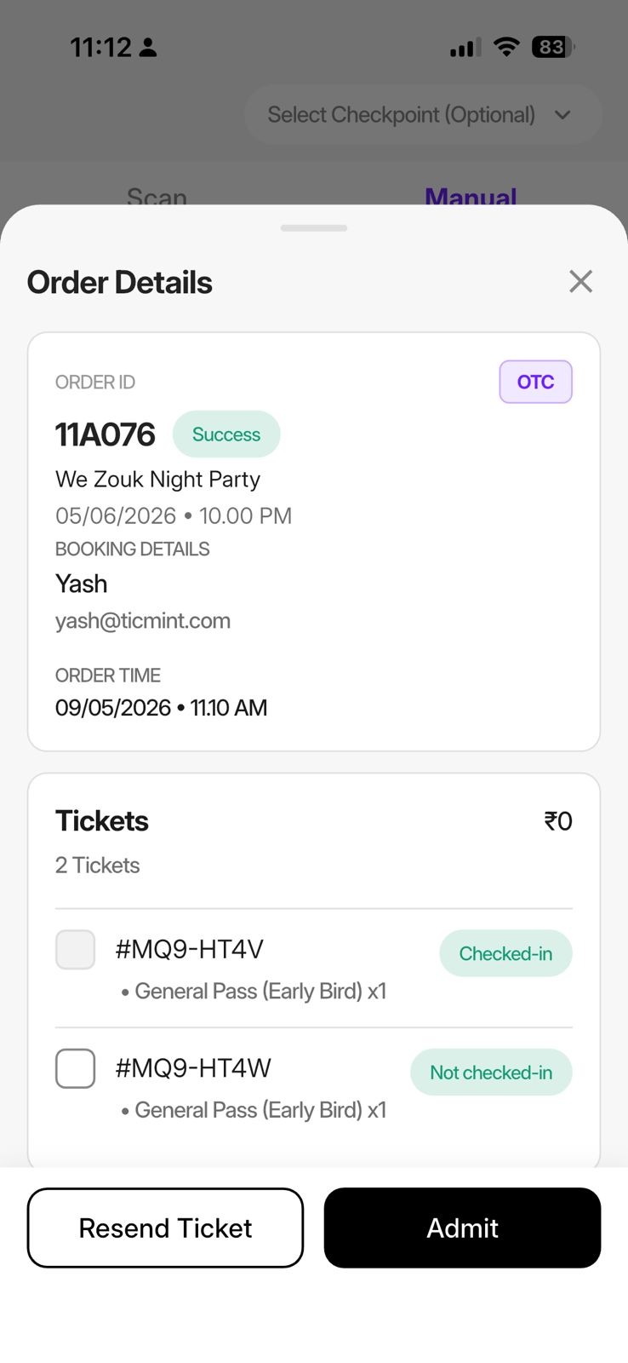Close the Order Details sheet
This screenshot has height=1363, width=628.
coord(580,281)
